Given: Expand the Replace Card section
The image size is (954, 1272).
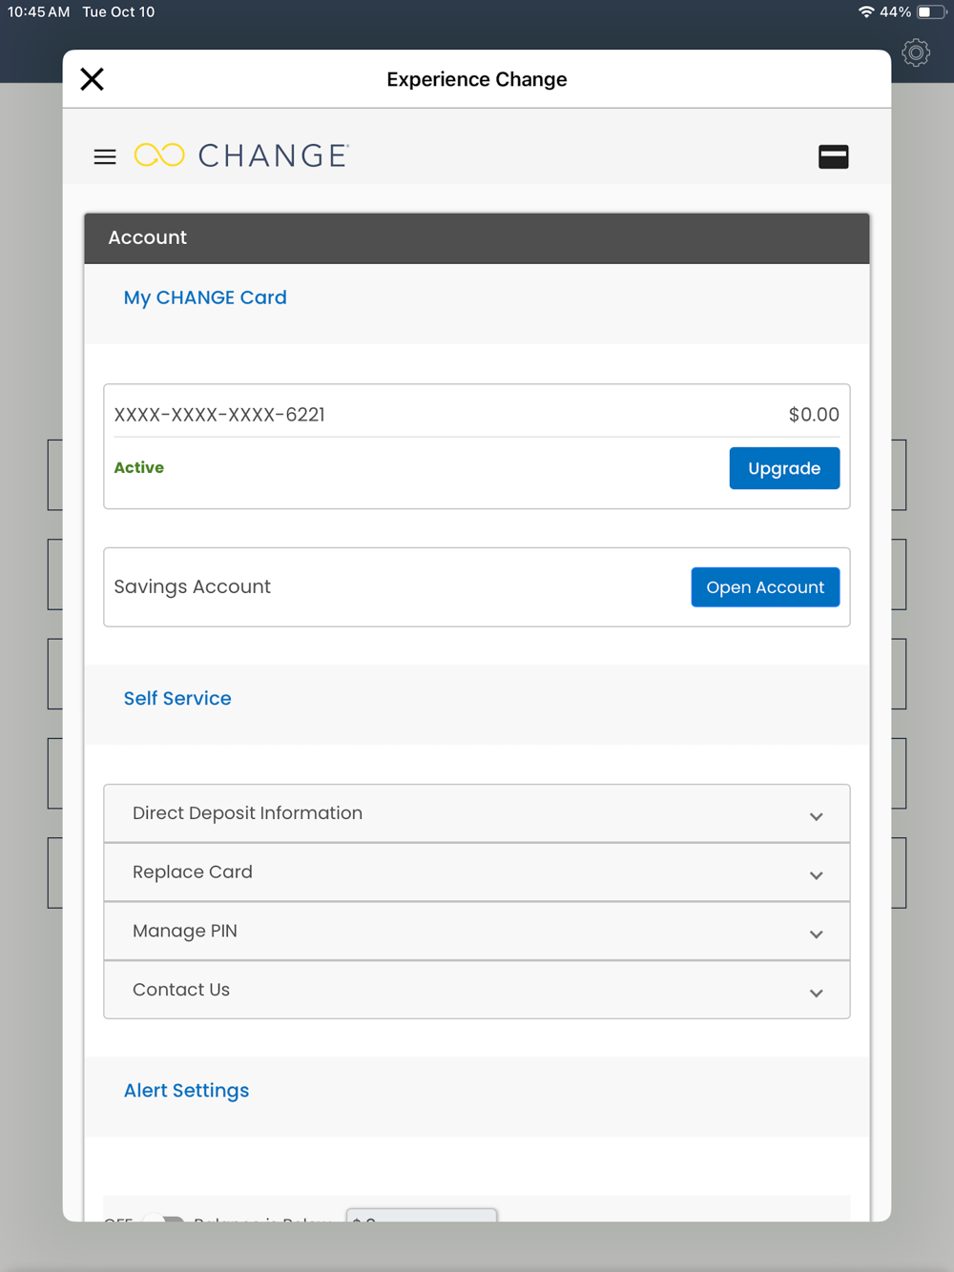Looking at the screenshot, I should 476,872.
